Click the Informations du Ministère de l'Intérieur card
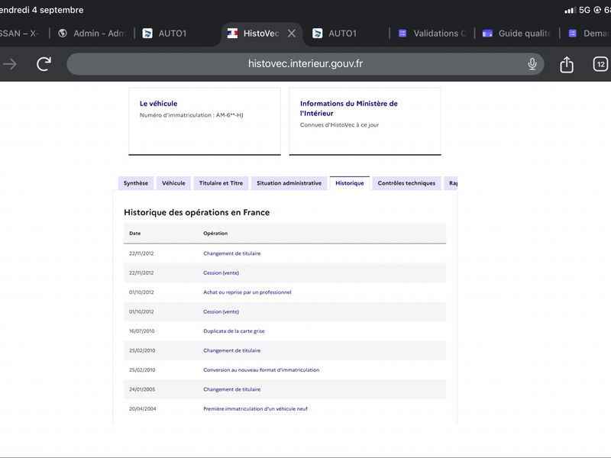This screenshot has width=611, height=458. tap(365, 121)
